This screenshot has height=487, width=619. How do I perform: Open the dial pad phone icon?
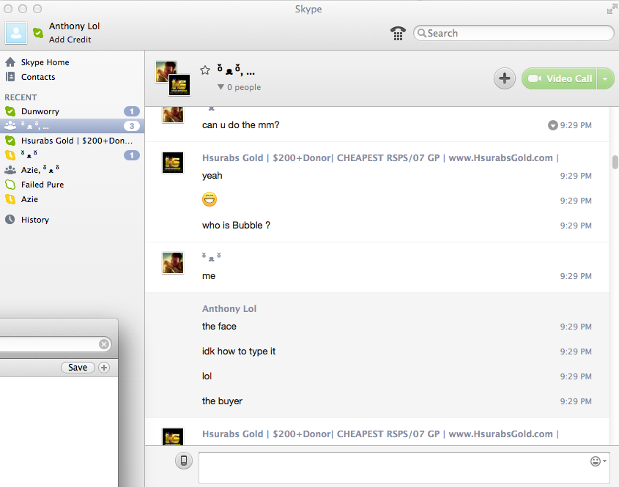[x=398, y=33]
